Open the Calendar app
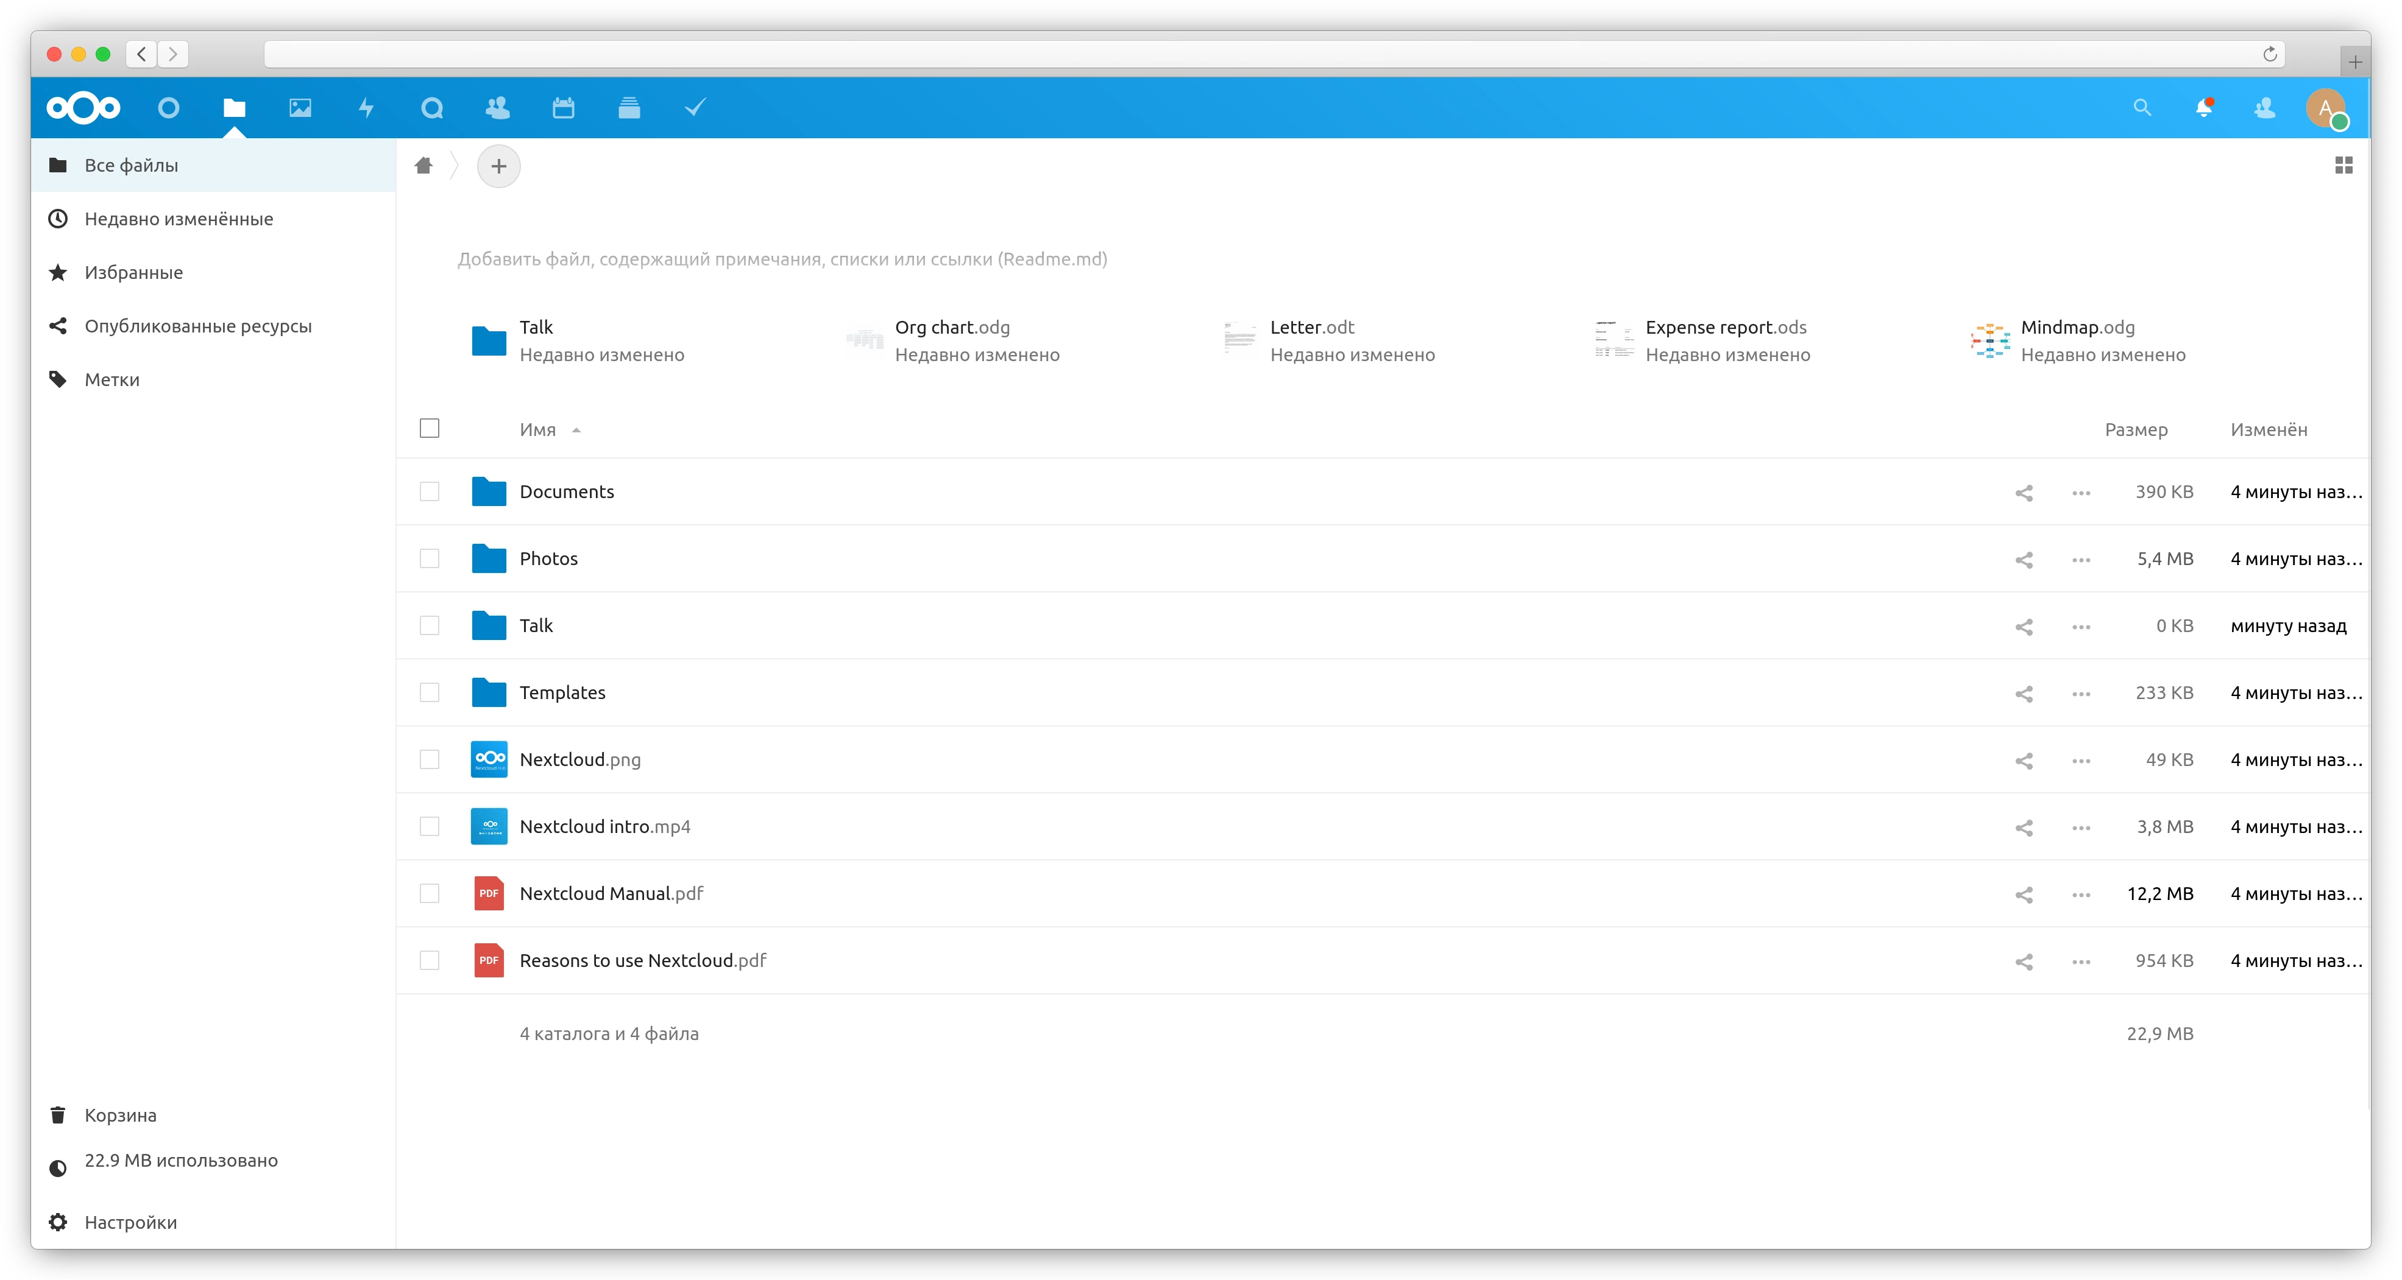This screenshot has height=1280, width=2402. click(563, 108)
